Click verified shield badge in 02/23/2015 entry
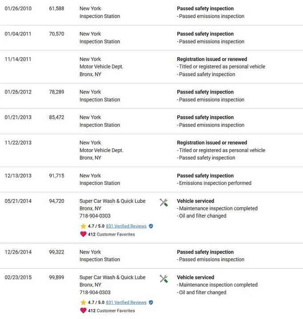The image size is (303, 319). [151, 302]
